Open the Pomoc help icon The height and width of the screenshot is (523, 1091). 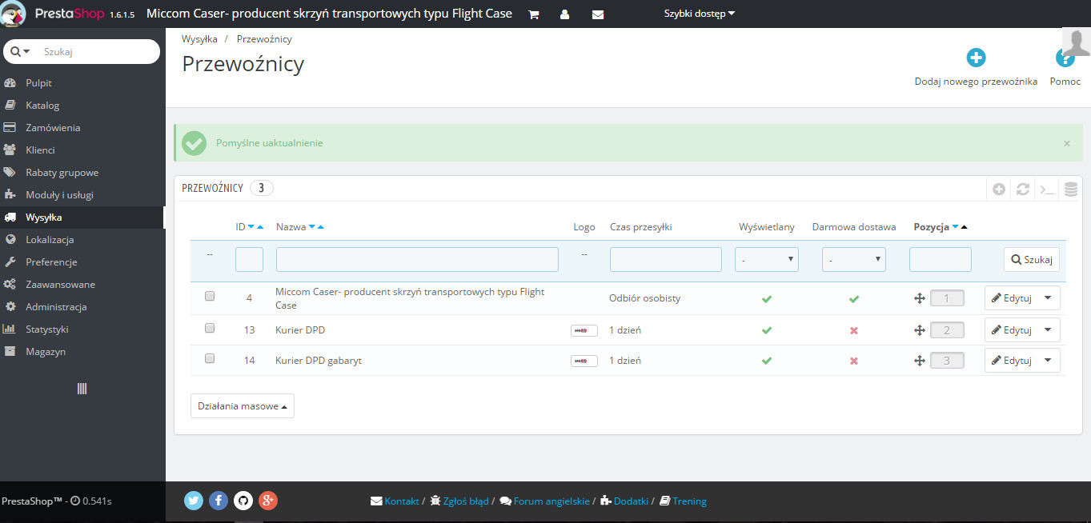pyautogui.click(x=1065, y=58)
